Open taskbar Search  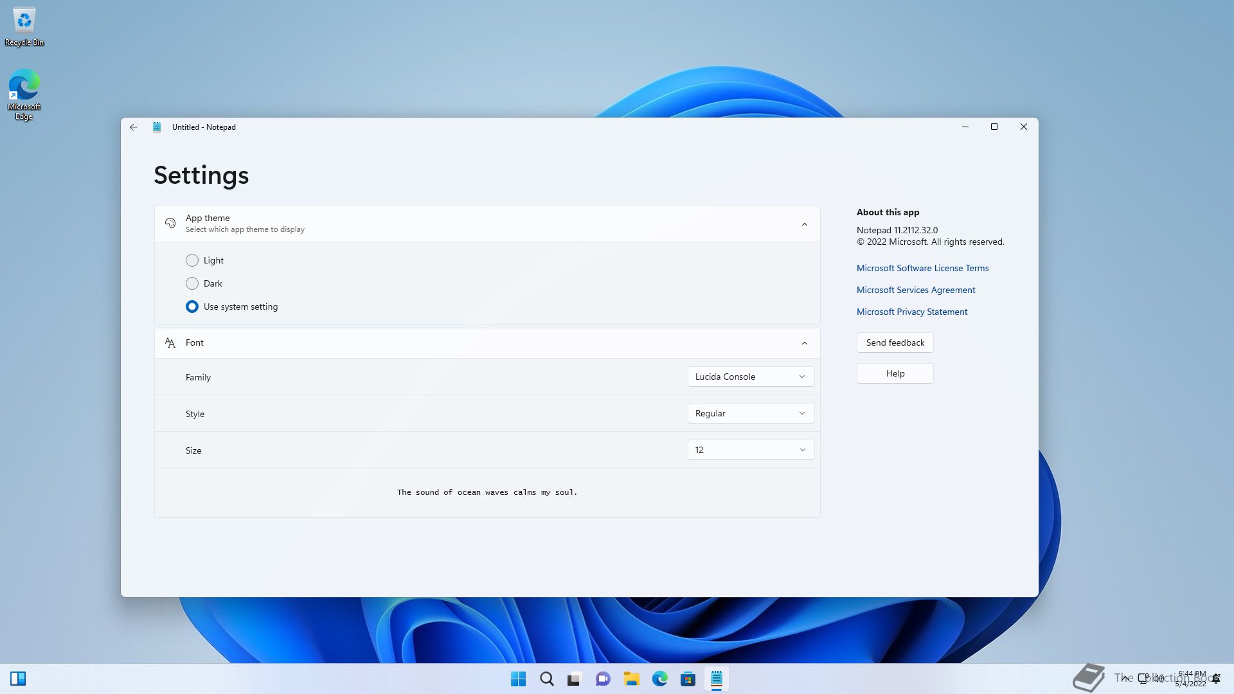[x=547, y=679]
